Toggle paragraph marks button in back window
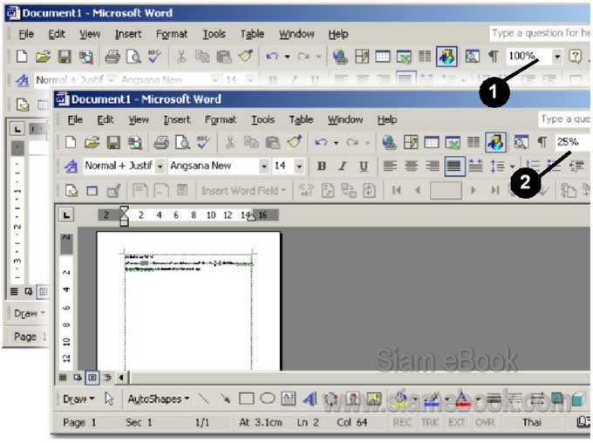This screenshot has width=593, height=443. click(x=494, y=57)
